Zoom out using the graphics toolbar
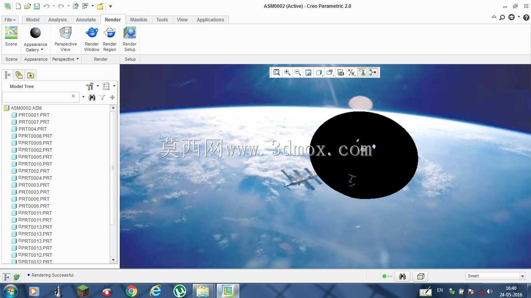Viewport: 531px width, 298px height. pos(298,72)
